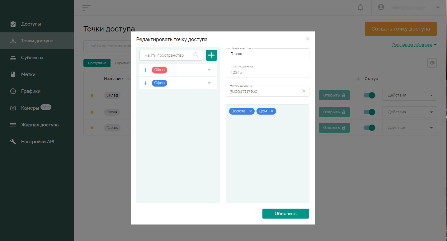
Task: Click the Метки card icon
Action: point(13,74)
